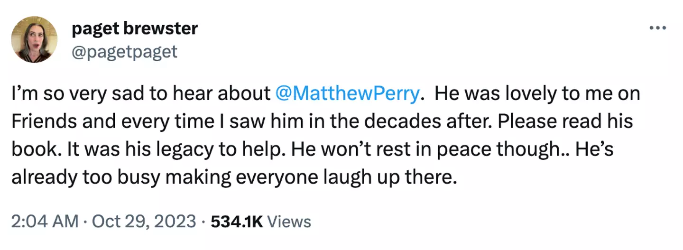Open the @MatthewPerry mention link
683x250 pixels.
[347, 94]
